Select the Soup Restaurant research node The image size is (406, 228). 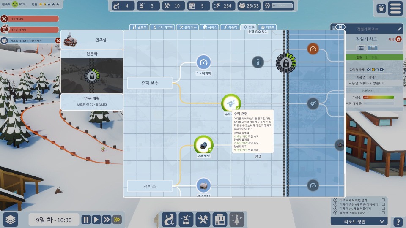203,145
